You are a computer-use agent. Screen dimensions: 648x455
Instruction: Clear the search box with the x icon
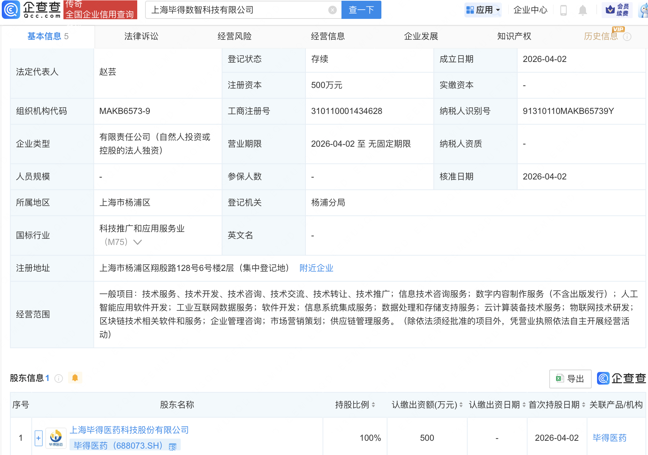click(x=333, y=10)
